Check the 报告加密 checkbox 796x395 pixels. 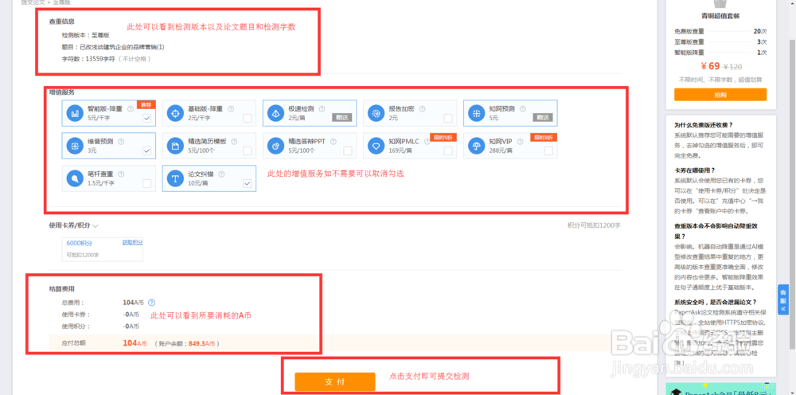[x=448, y=119]
